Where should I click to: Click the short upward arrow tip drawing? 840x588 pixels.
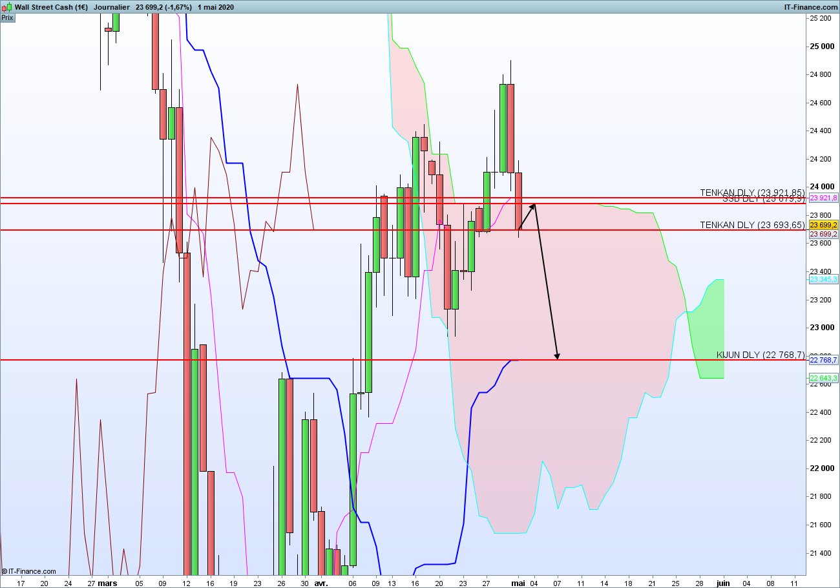click(533, 206)
